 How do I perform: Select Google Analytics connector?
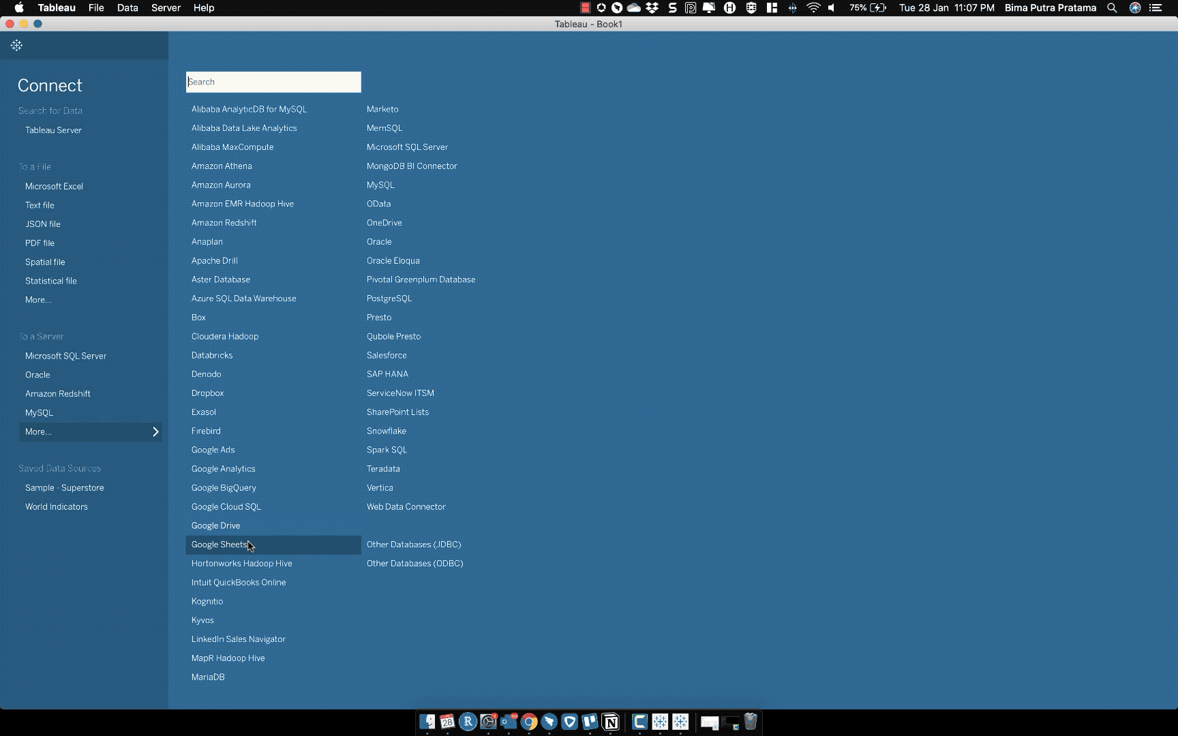(223, 469)
